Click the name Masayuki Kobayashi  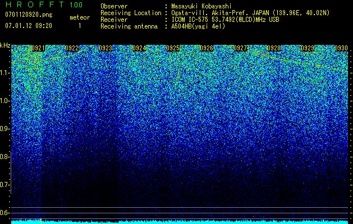pyautogui.click(x=201, y=6)
